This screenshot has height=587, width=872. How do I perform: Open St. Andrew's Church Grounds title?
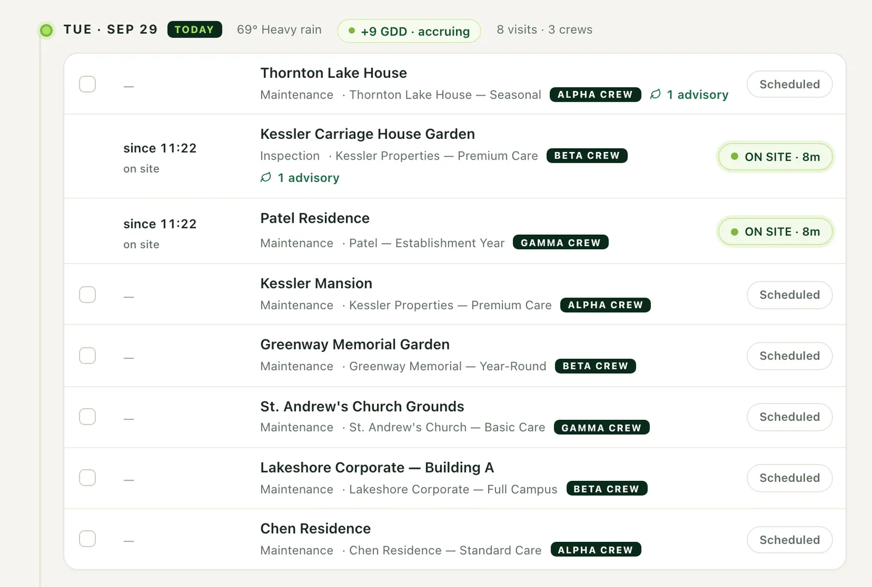(362, 407)
